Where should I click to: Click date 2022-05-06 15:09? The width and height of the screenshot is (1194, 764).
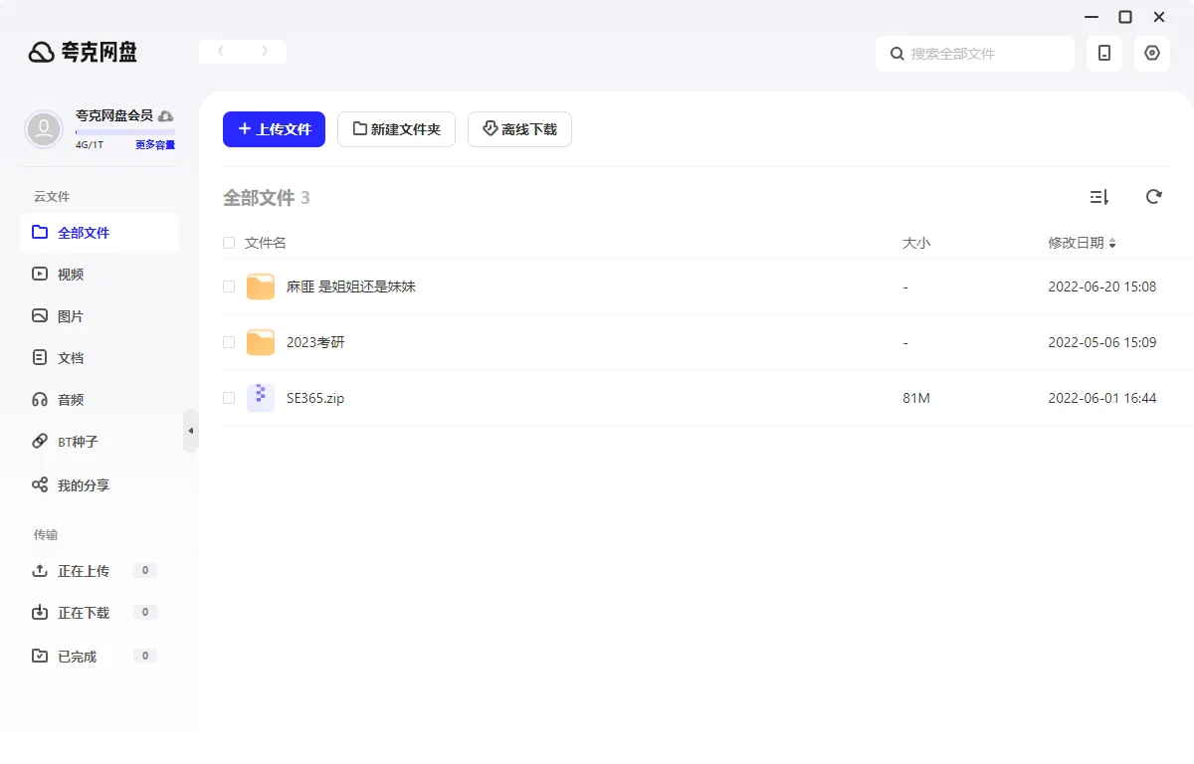point(1102,342)
